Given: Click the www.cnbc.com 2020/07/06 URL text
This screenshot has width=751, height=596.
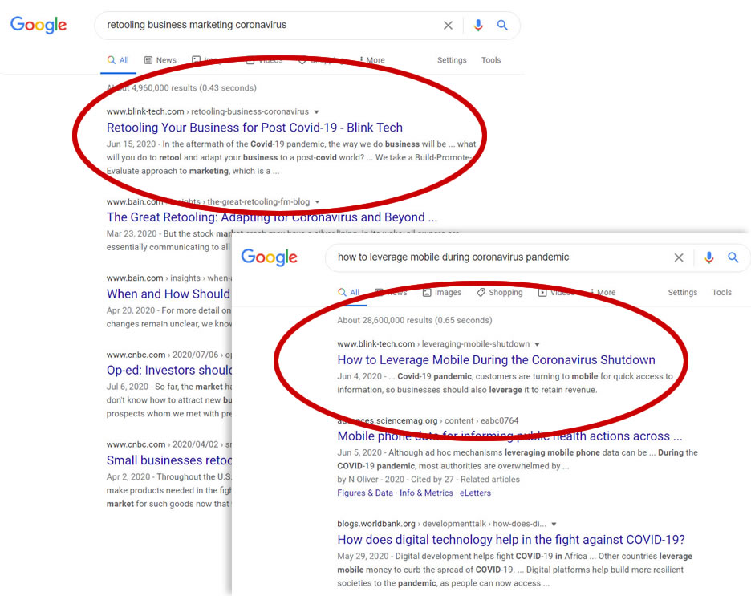Looking at the screenshot, I should (169, 355).
